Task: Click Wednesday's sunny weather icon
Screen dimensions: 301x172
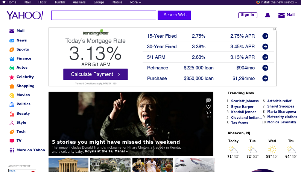Action: pos(272,149)
